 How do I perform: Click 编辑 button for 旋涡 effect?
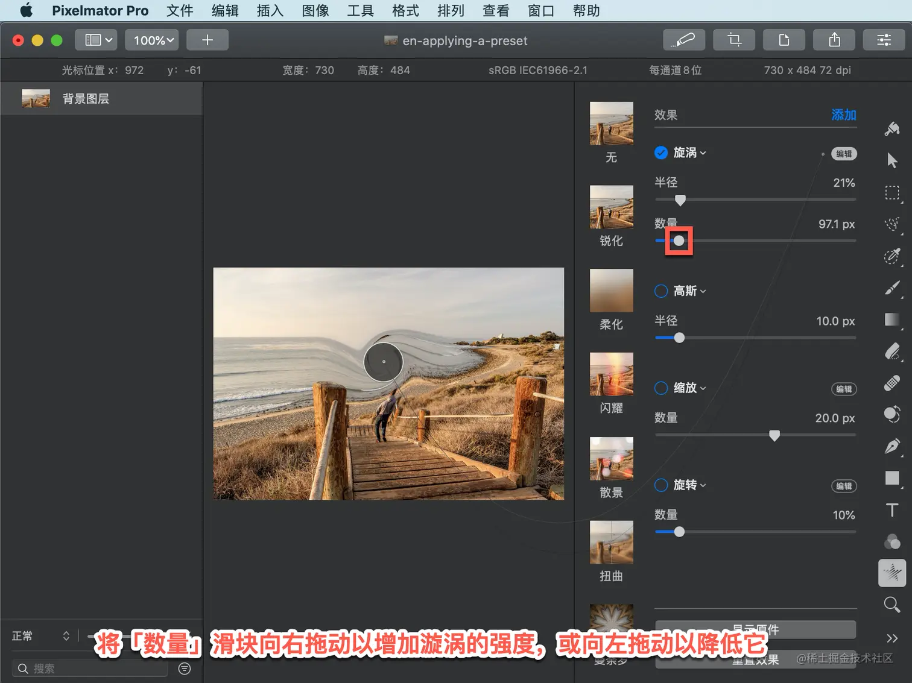844,154
